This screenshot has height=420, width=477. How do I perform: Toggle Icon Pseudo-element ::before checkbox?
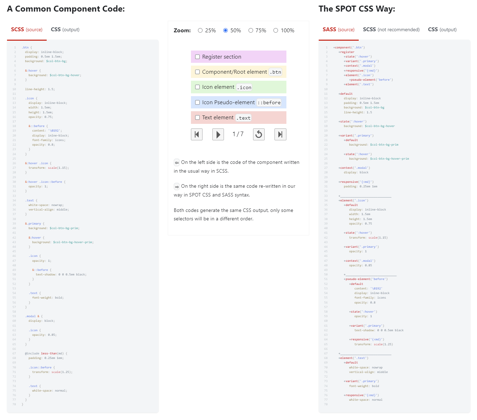(198, 102)
